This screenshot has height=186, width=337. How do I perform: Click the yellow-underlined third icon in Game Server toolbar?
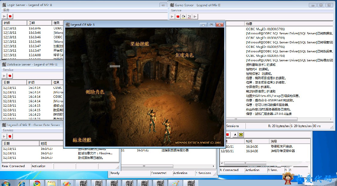183,16
